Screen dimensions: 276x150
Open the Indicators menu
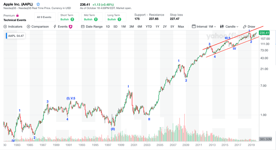(x=13, y=26)
